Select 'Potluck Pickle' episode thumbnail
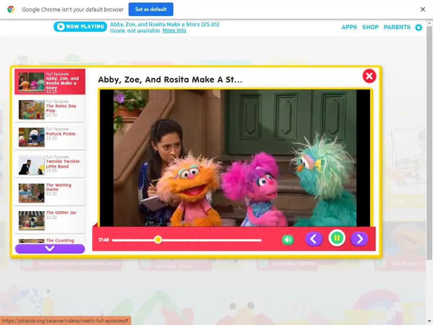433x325 pixels. (31, 137)
